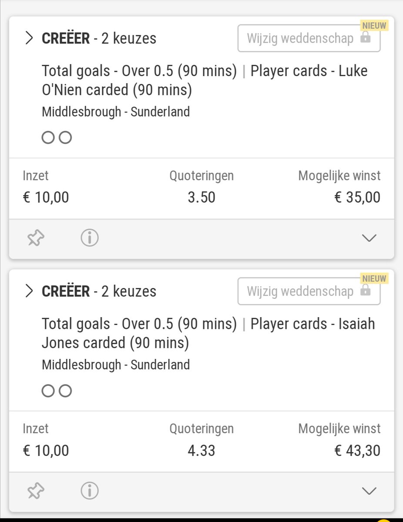The width and height of the screenshot is (403, 522).
Task: Select the Isaiah Jones carded selection text
Action: point(208,333)
